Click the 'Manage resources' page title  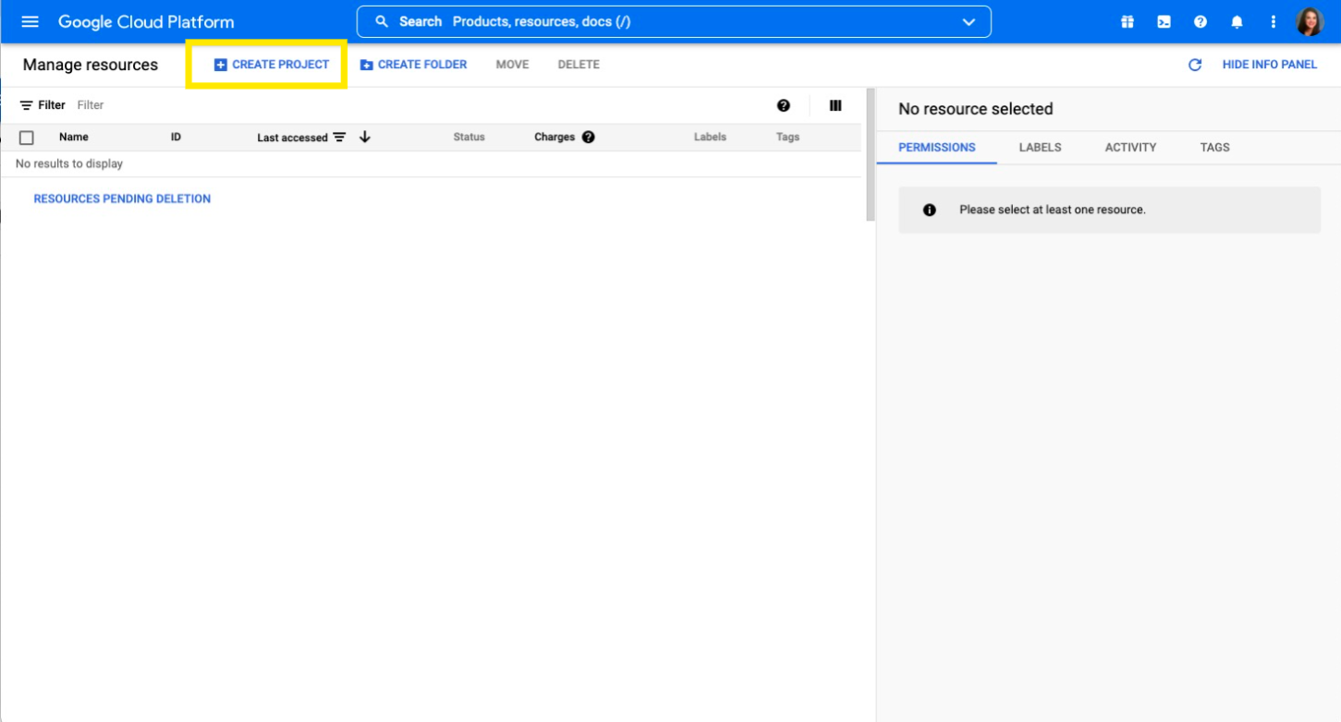click(x=91, y=65)
